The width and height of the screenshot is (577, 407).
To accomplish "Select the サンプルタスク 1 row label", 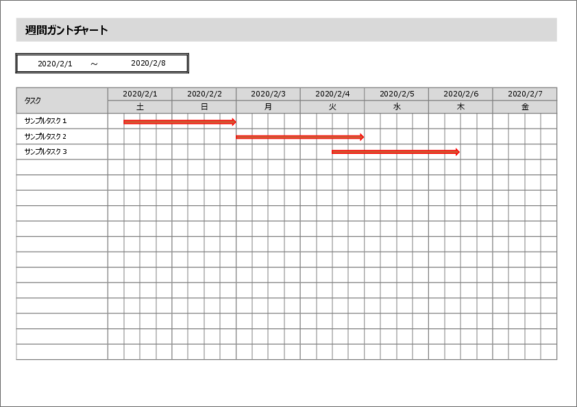I will click(45, 121).
